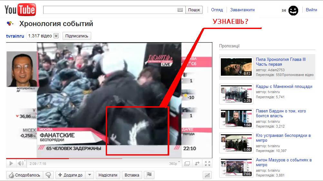Click the Підписатись subscribe button
The width and height of the screenshot is (323, 181).
[77, 36]
